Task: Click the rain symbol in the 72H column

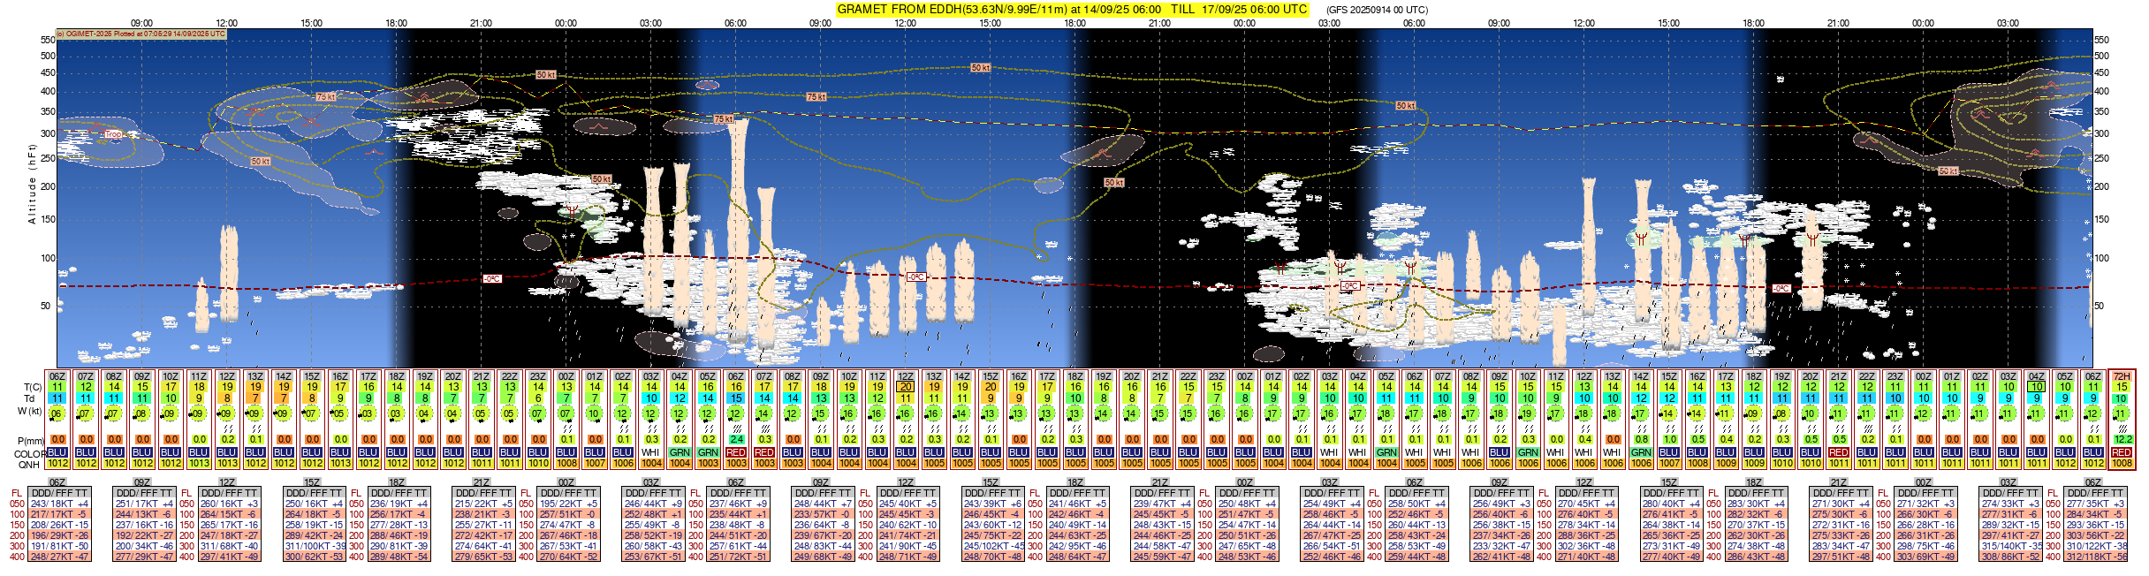Action: tap(2121, 428)
